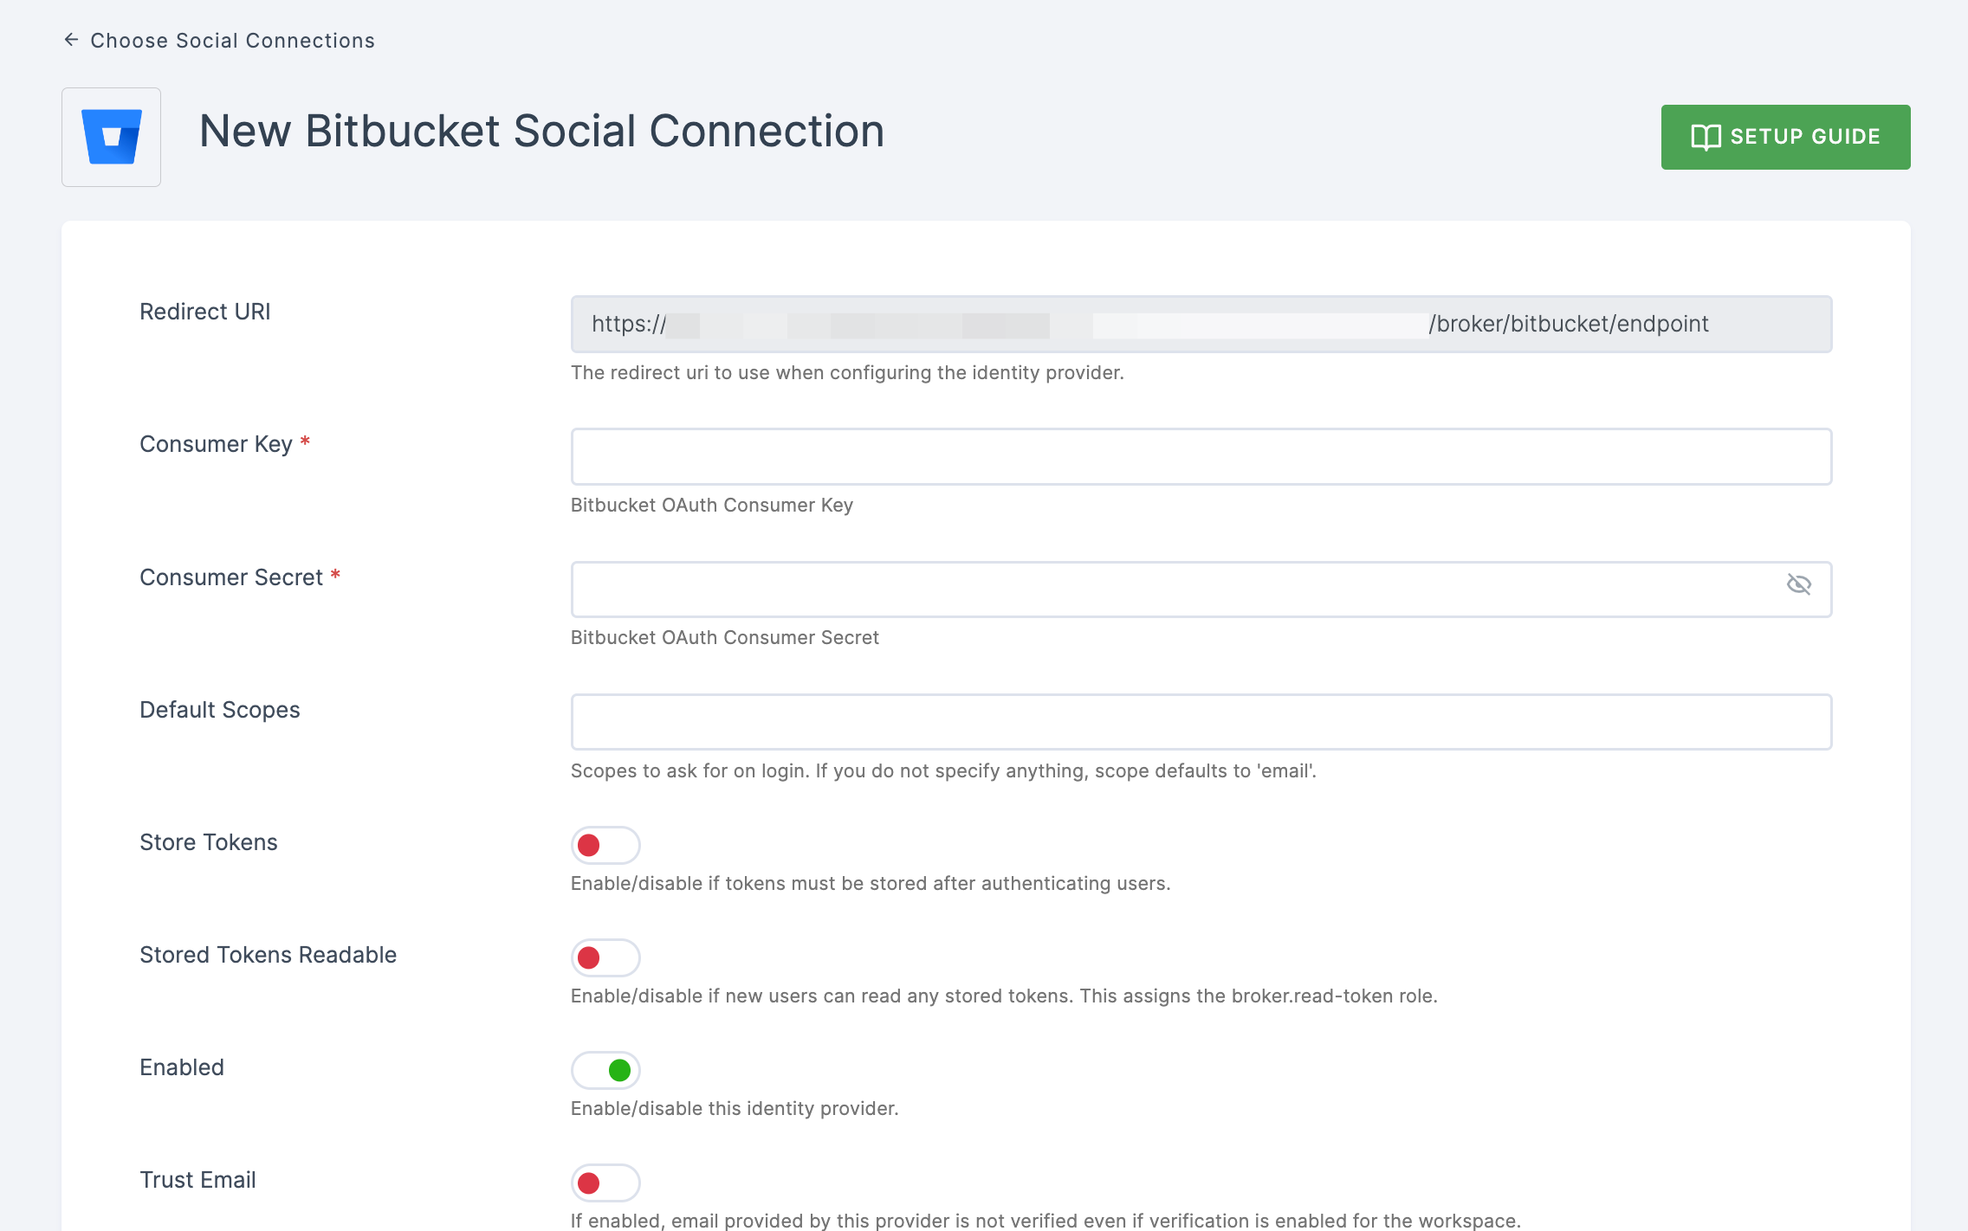Click the 'Consumer Secret' label
Image resolution: width=1968 pixels, height=1231 pixels.
(x=231, y=577)
